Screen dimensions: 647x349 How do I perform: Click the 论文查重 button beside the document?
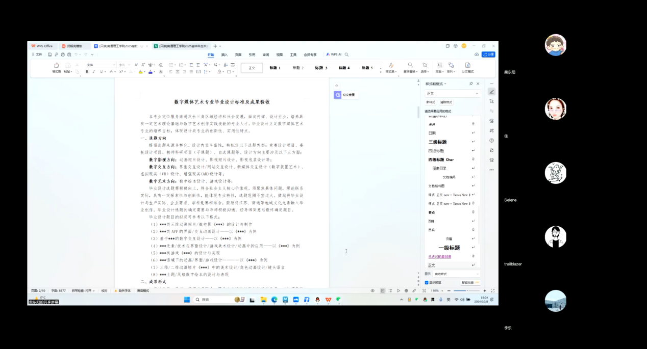tap(346, 95)
